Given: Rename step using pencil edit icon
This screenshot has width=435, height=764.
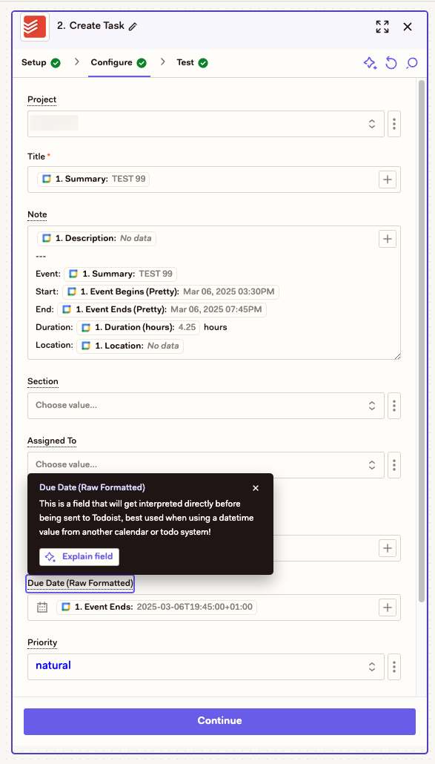Looking at the screenshot, I should tap(133, 27).
